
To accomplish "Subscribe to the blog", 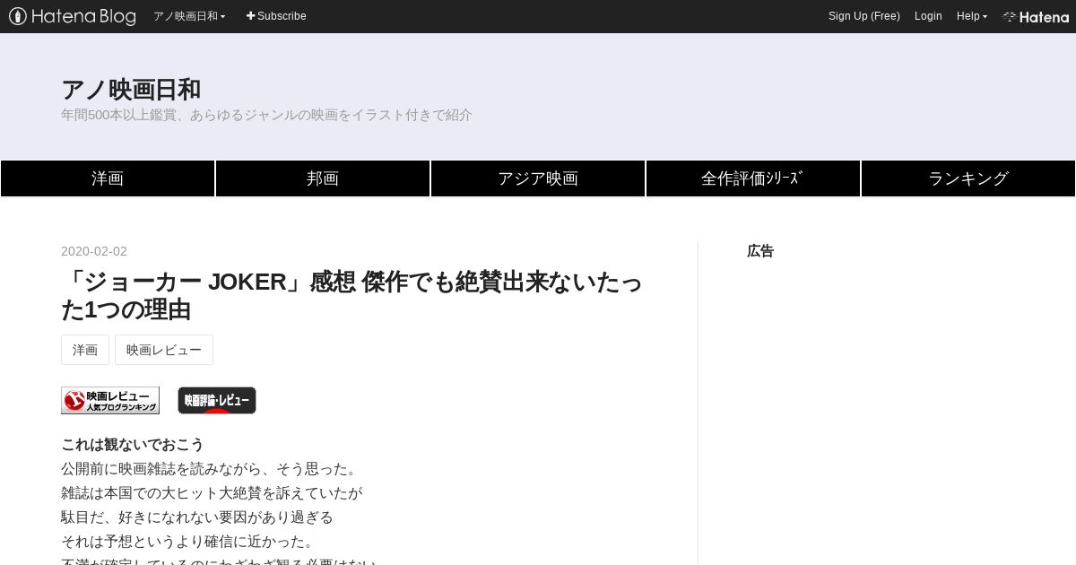I will click(x=276, y=16).
